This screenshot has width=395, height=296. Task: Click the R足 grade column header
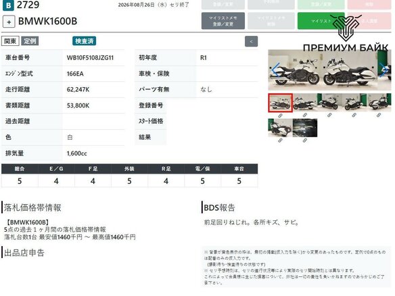point(166,169)
